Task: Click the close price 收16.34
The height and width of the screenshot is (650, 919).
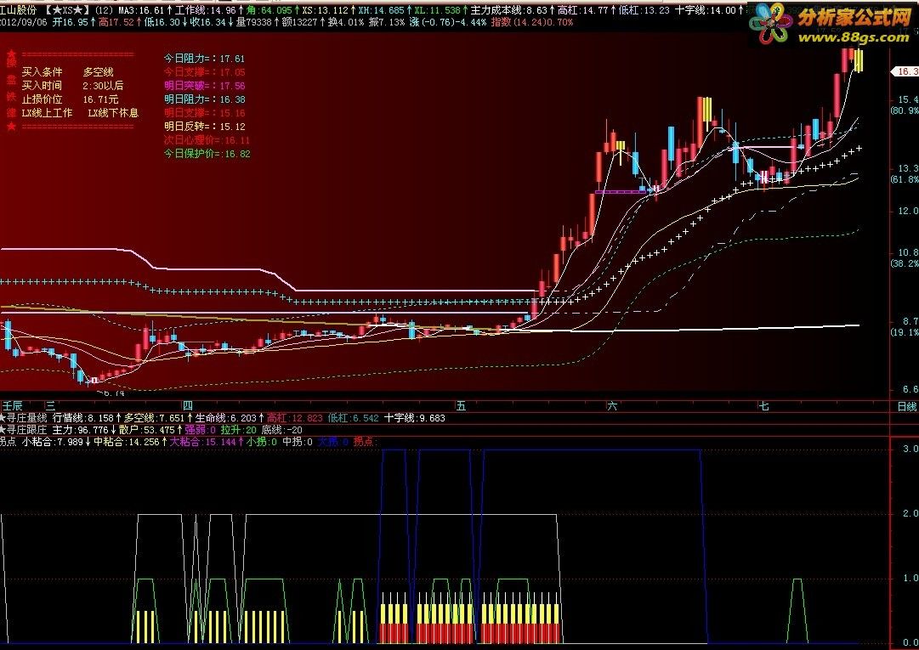Action: [208, 22]
